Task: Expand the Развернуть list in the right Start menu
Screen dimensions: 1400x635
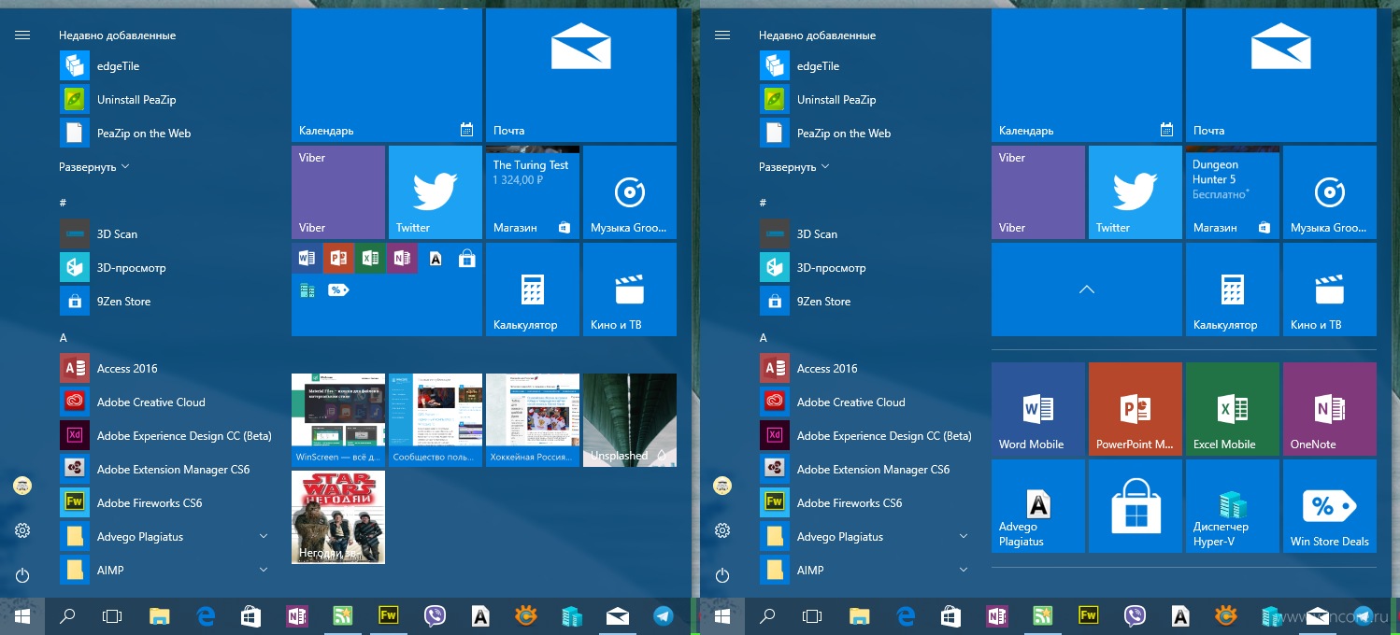Action: [794, 167]
